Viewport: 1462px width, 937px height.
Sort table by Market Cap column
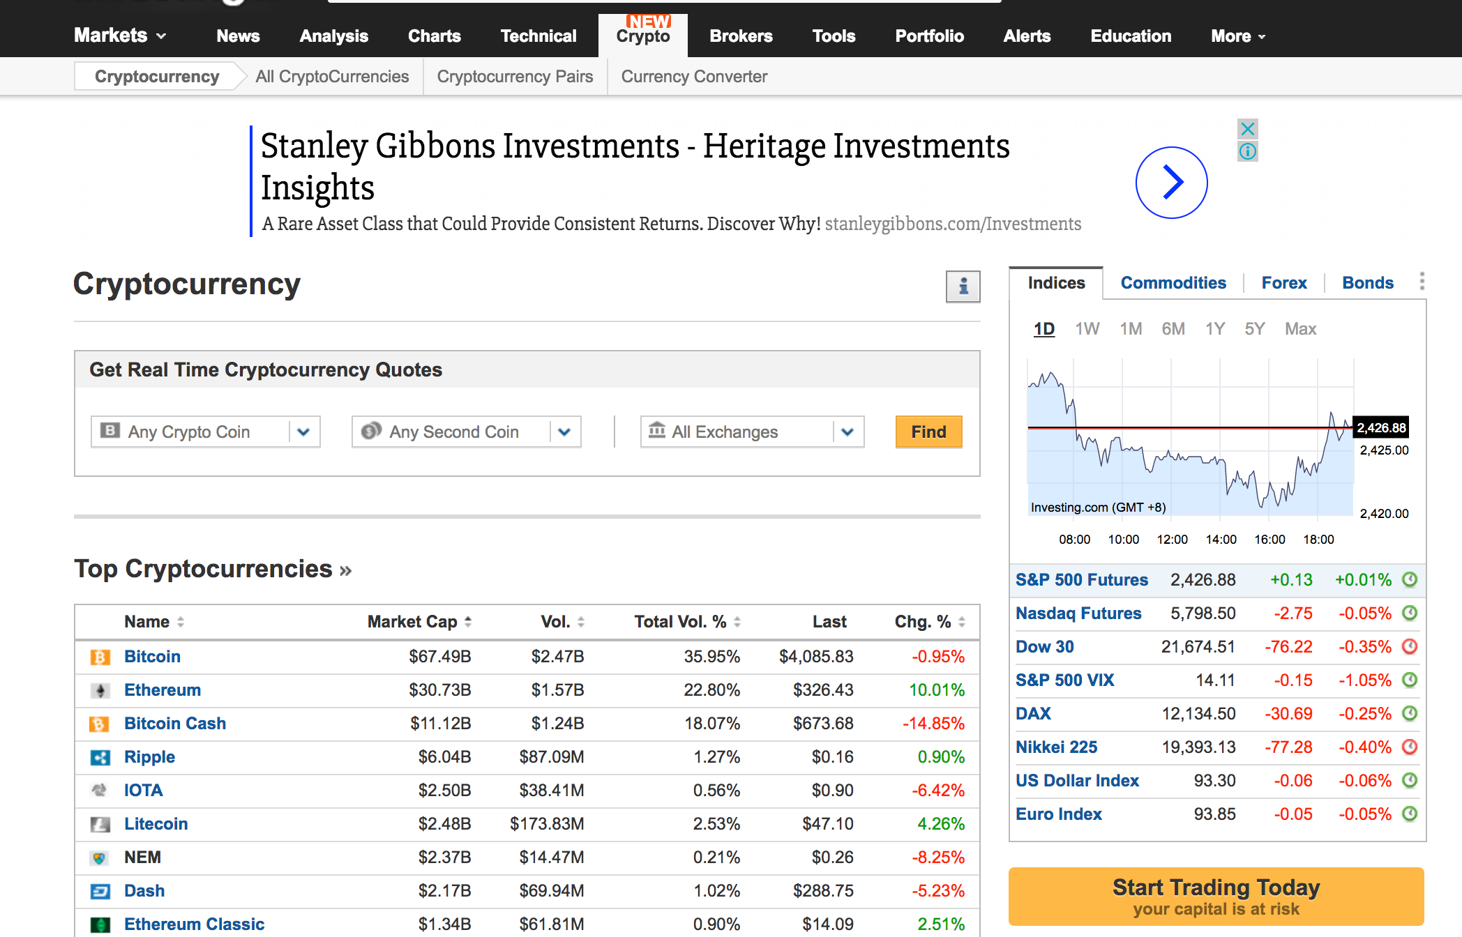(419, 622)
